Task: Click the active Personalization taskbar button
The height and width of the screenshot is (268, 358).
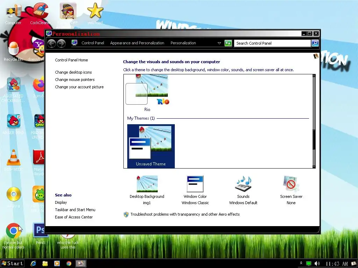Action: [81, 263]
